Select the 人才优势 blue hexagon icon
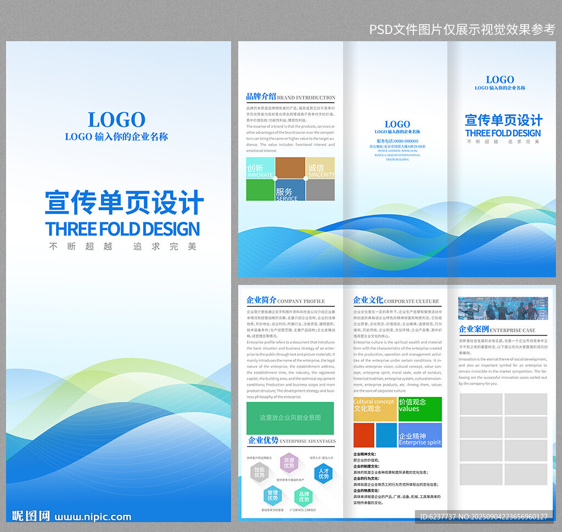Image resolution: width=562 pixels, height=532 pixels. tap(324, 474)
